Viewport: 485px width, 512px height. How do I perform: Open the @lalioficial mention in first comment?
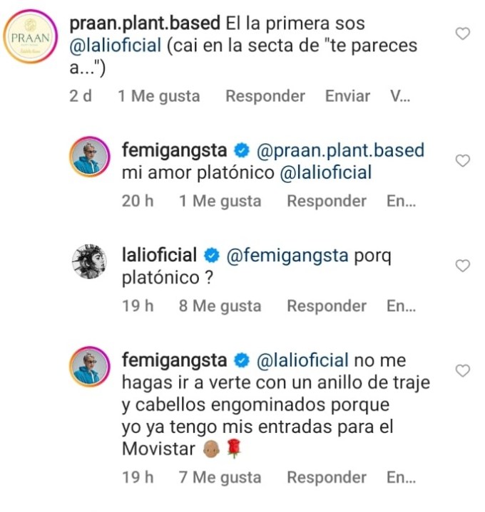click(x=121, y=47)
